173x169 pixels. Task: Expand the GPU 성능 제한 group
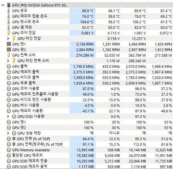click(x=8, y=133)
